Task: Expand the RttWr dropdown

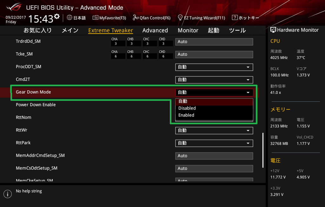Action: (x=214, y=131)
